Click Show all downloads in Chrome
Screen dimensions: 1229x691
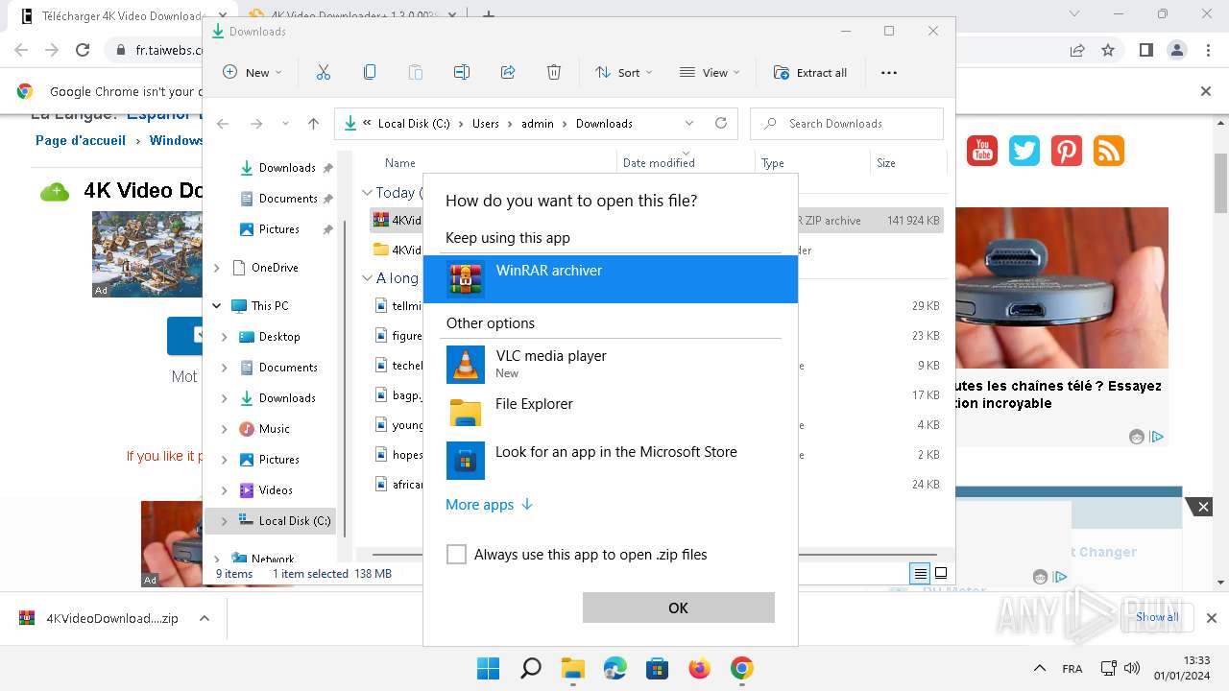[1157, 617]
